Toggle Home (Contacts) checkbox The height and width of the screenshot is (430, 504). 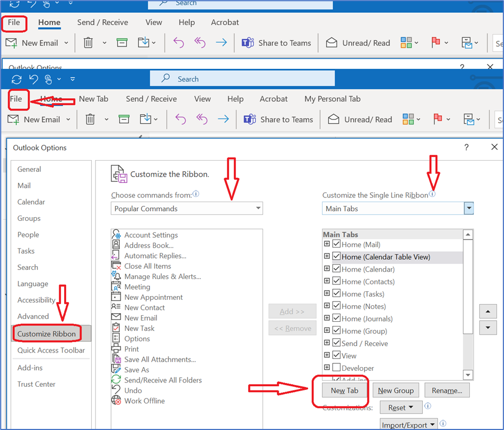[336, 281]
